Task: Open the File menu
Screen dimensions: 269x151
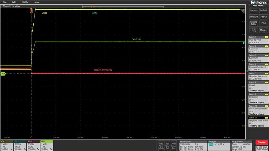Action: pos(5,2)
